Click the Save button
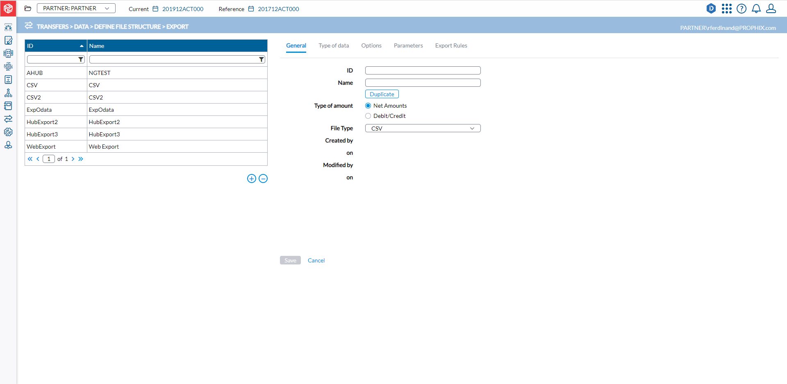787x384 pixels. (x=290, y=260)
